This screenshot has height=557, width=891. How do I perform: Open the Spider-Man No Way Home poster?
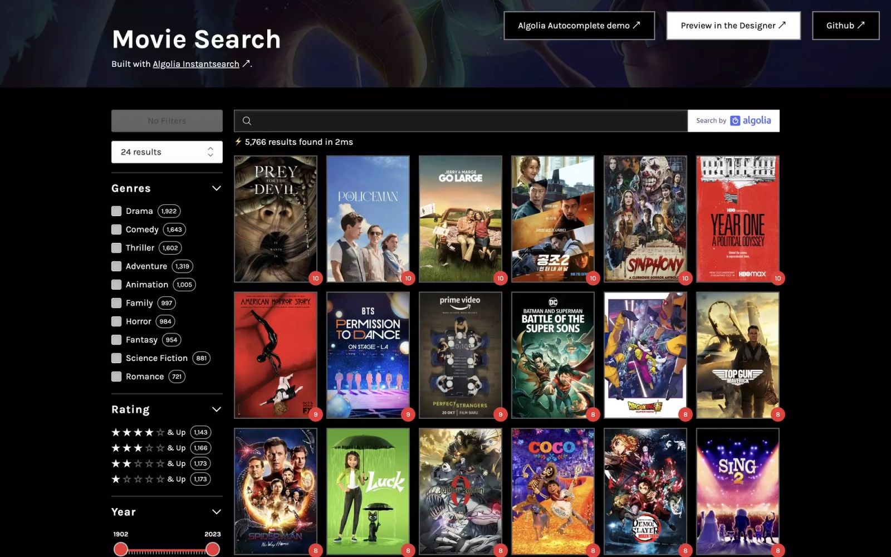276,491
